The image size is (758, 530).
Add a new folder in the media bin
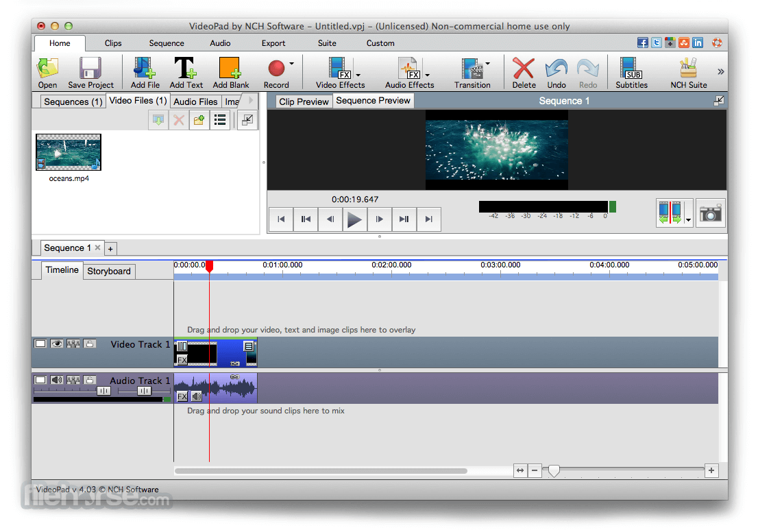[x=199, y=120]
